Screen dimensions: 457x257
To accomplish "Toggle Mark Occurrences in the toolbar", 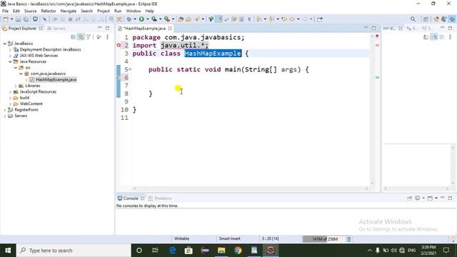I will (219, 19).
